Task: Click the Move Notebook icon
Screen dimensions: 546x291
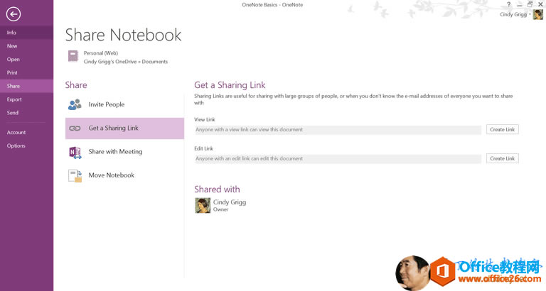Action: click(x=75, y=176)
